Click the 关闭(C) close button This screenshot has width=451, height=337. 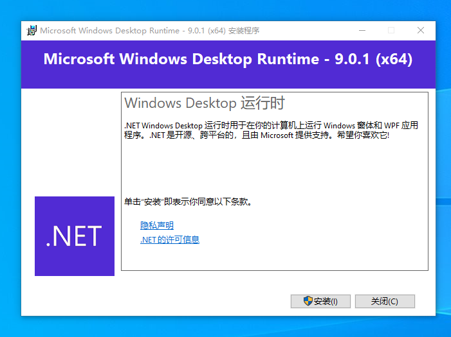click(385, 301)
